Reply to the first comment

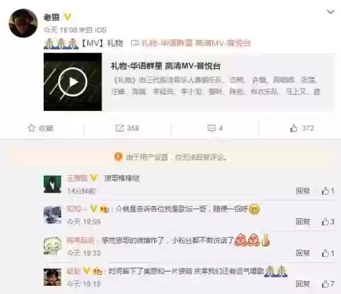click(303, 191)
